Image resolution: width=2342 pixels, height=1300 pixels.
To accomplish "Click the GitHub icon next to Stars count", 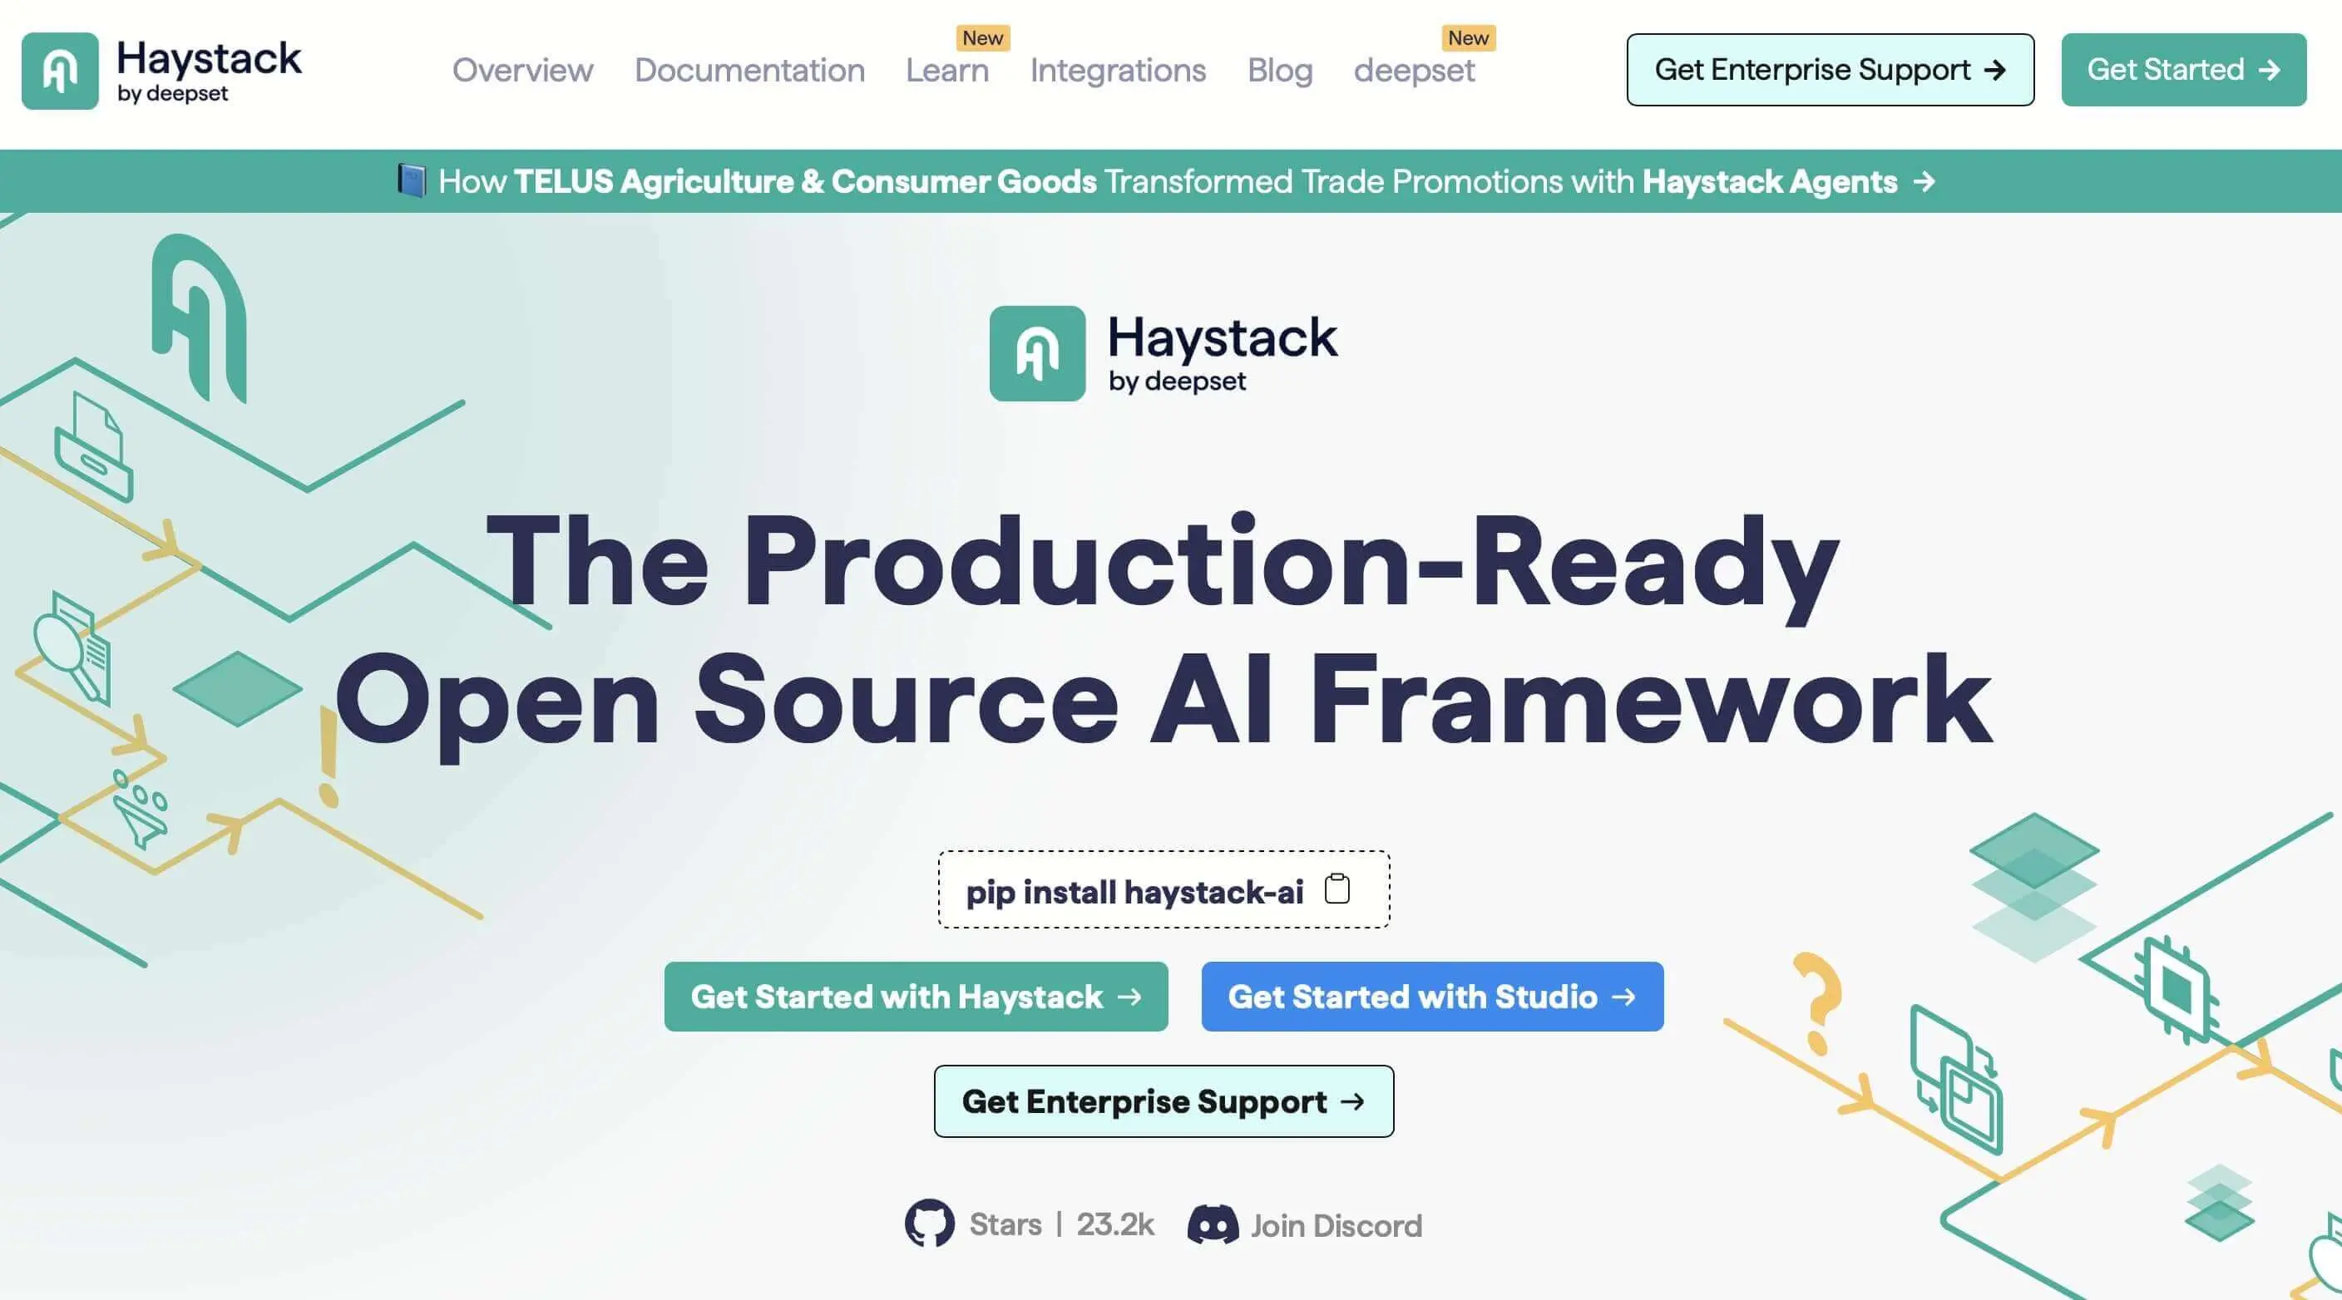I will (x=929, y=1224).
